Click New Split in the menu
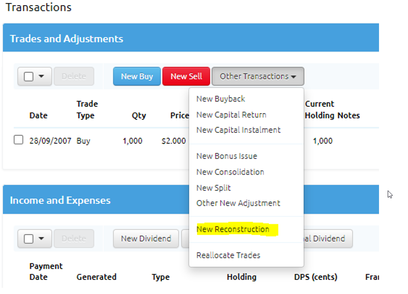The image size is (408, 294). pyautogui.click(x=213, y=188)
